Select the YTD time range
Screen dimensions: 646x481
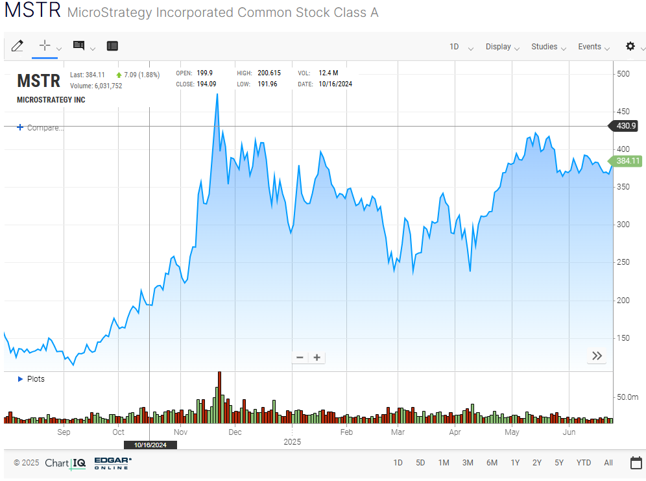tap(584, 463)
